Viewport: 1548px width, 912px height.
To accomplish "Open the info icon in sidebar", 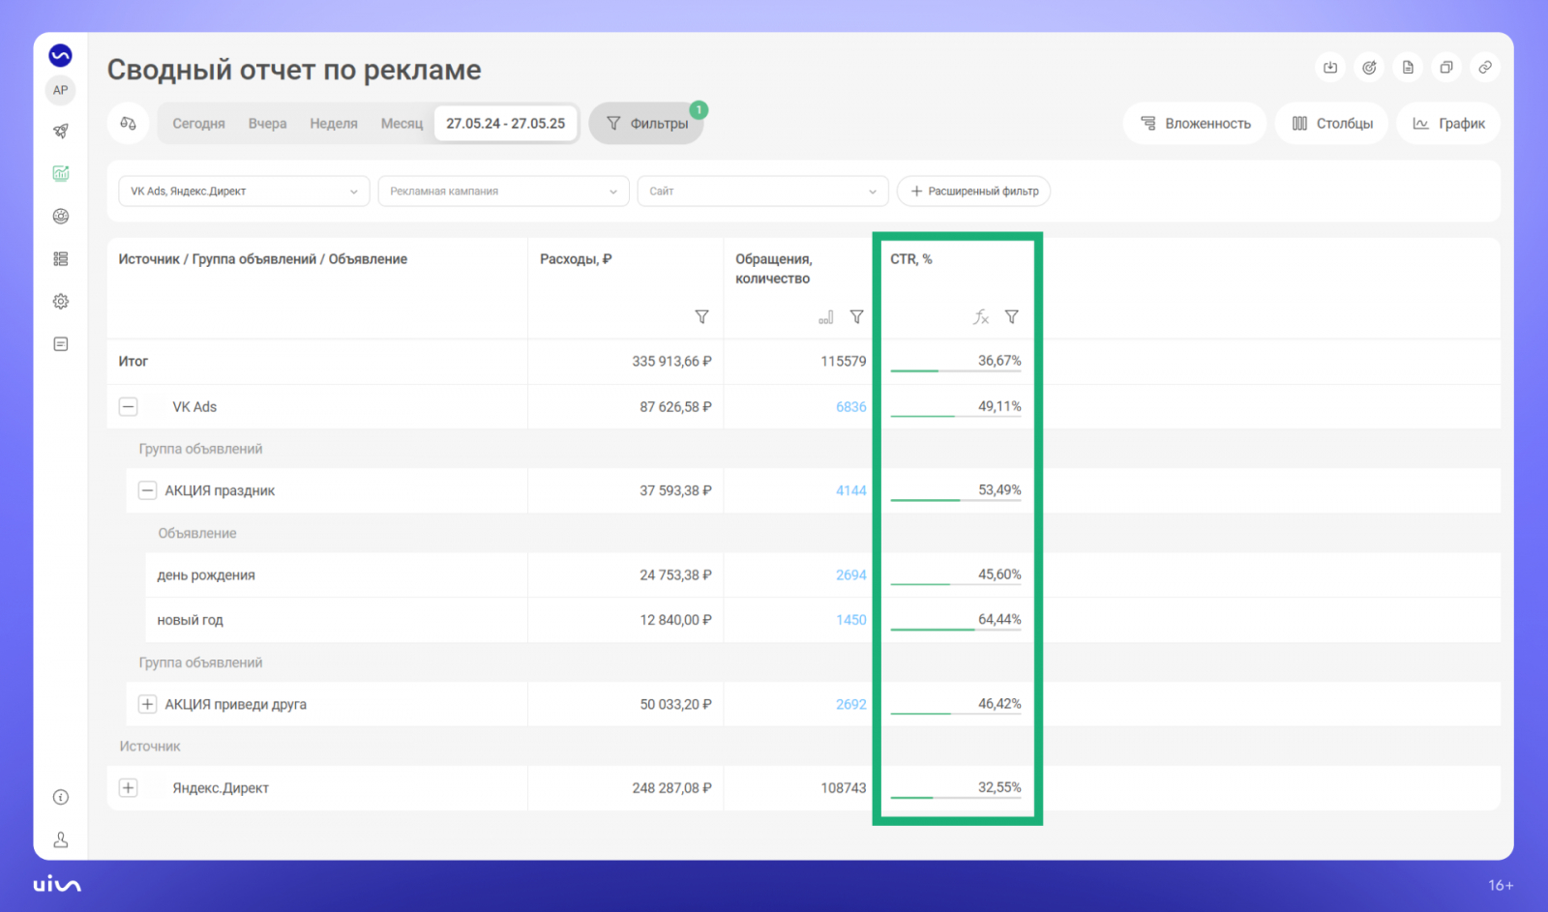I will point(60,797).
